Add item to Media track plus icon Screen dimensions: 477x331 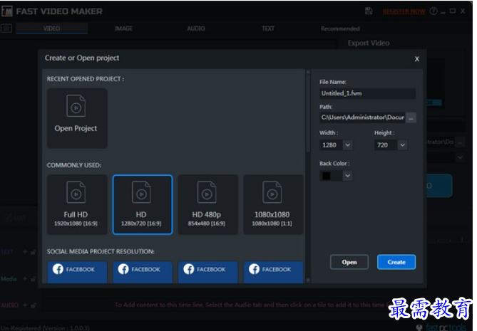tap(25, 278)
